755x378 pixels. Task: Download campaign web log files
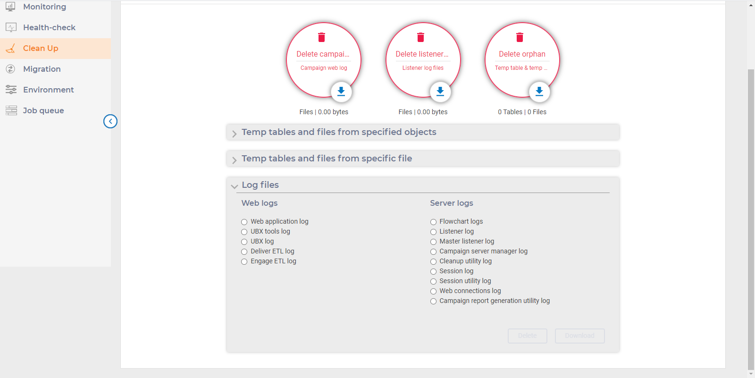click(x=341, y=92)
